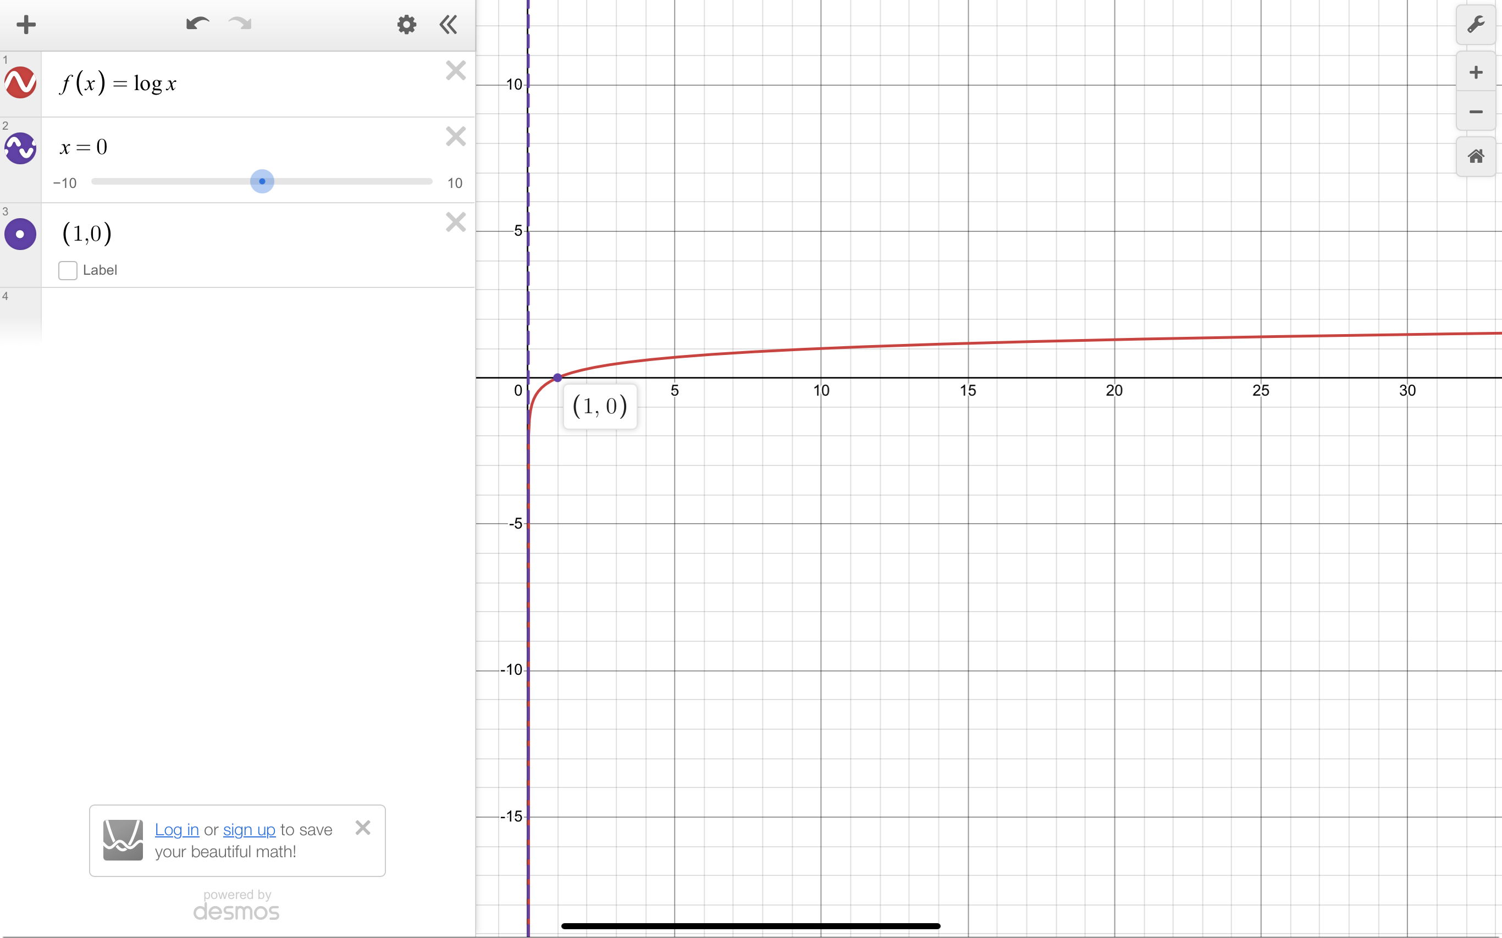The image size is (1502, 938).
Task: Open the x=0 slider lower bound value
Action: 66,182
